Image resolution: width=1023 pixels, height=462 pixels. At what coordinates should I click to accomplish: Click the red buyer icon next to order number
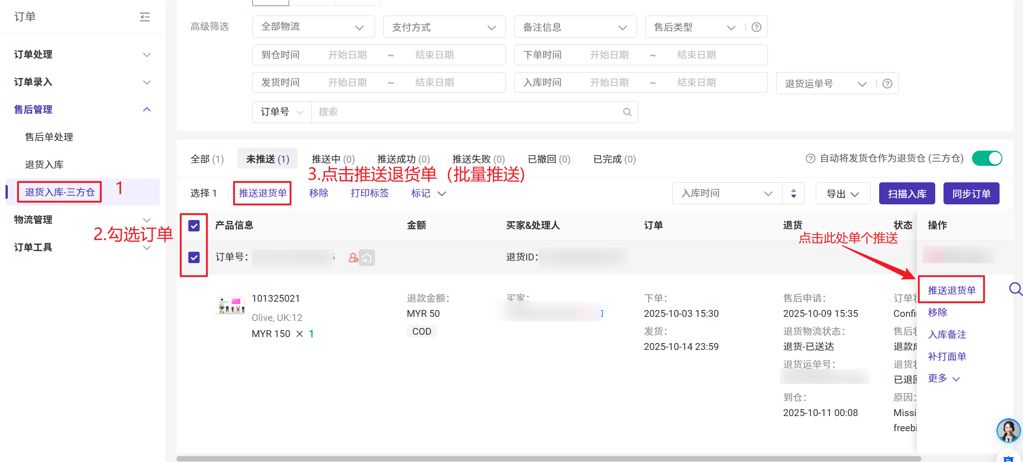click(353, 258)
